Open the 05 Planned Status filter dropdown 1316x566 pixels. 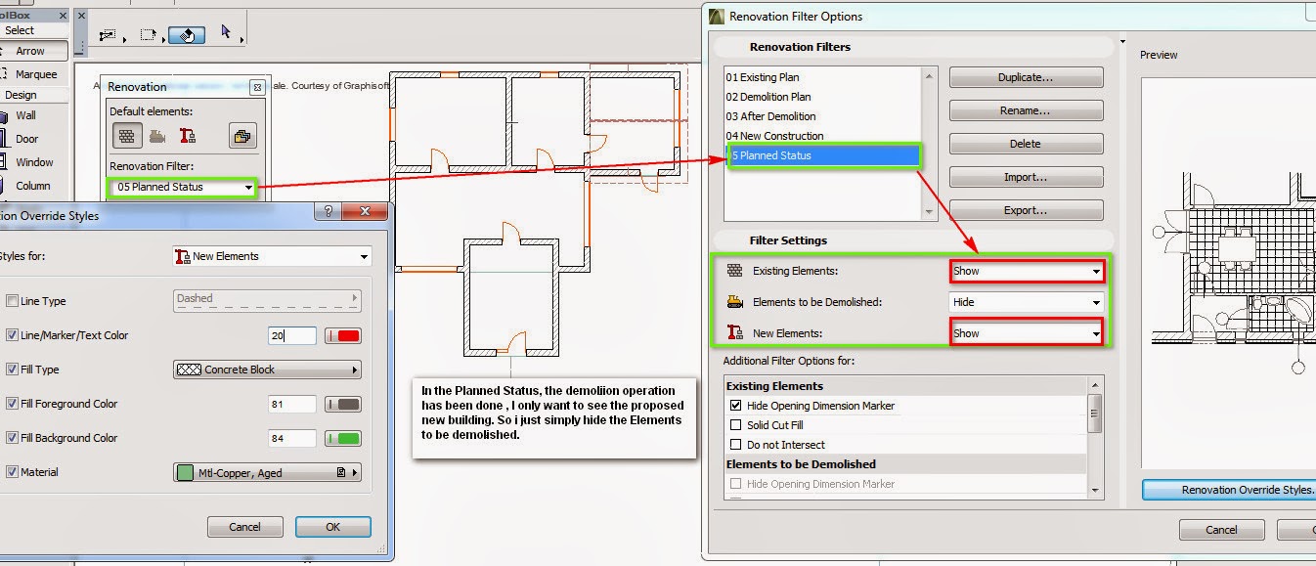tap(247, 188)
